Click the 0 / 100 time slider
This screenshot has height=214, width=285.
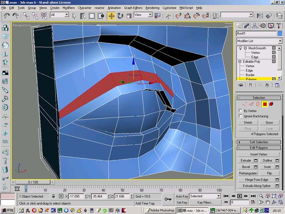[33, 182]
